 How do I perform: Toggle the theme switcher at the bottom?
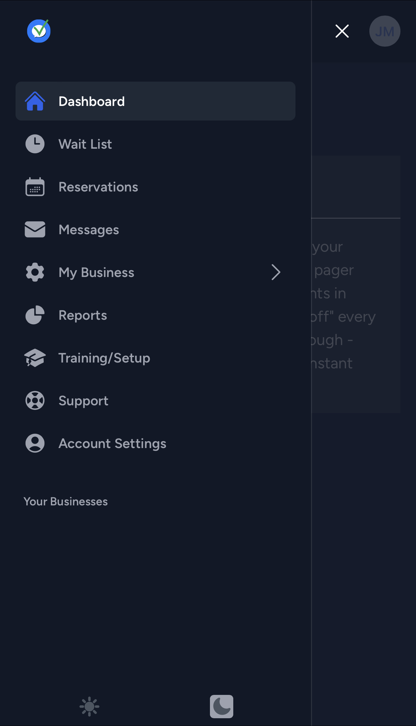[156, 707]
